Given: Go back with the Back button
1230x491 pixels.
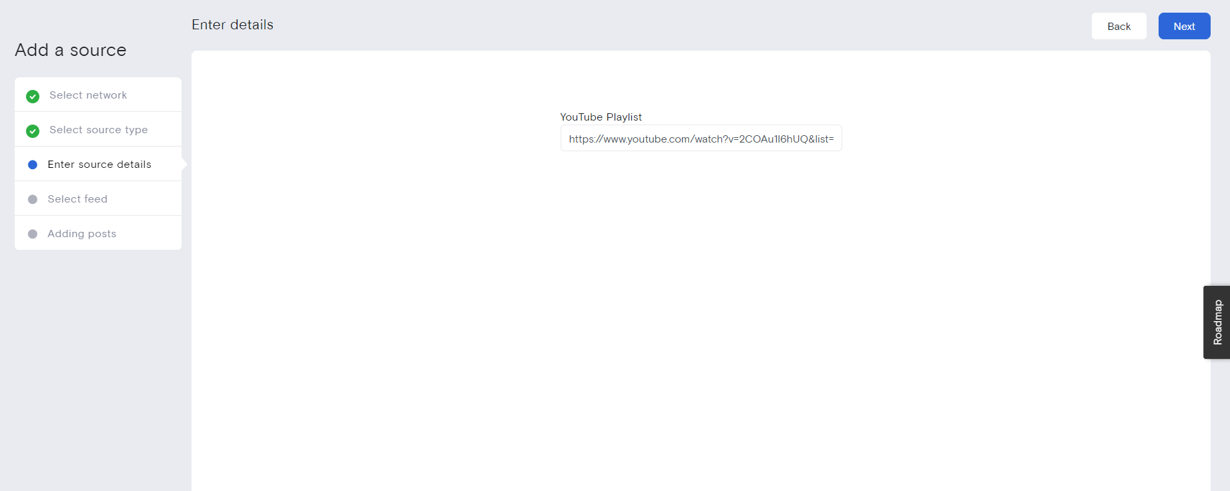Looking at the screenshot, I should [x=1119, y=26].
